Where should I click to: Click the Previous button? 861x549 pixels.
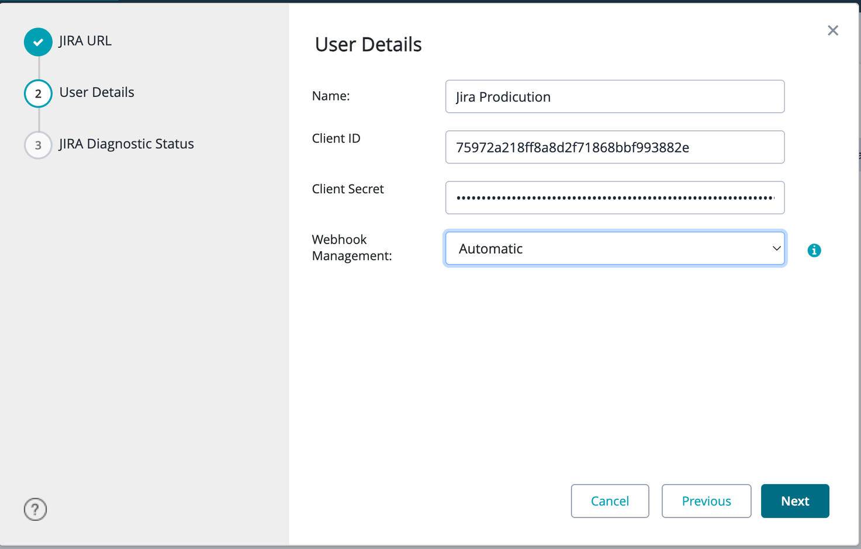[706, 501]
